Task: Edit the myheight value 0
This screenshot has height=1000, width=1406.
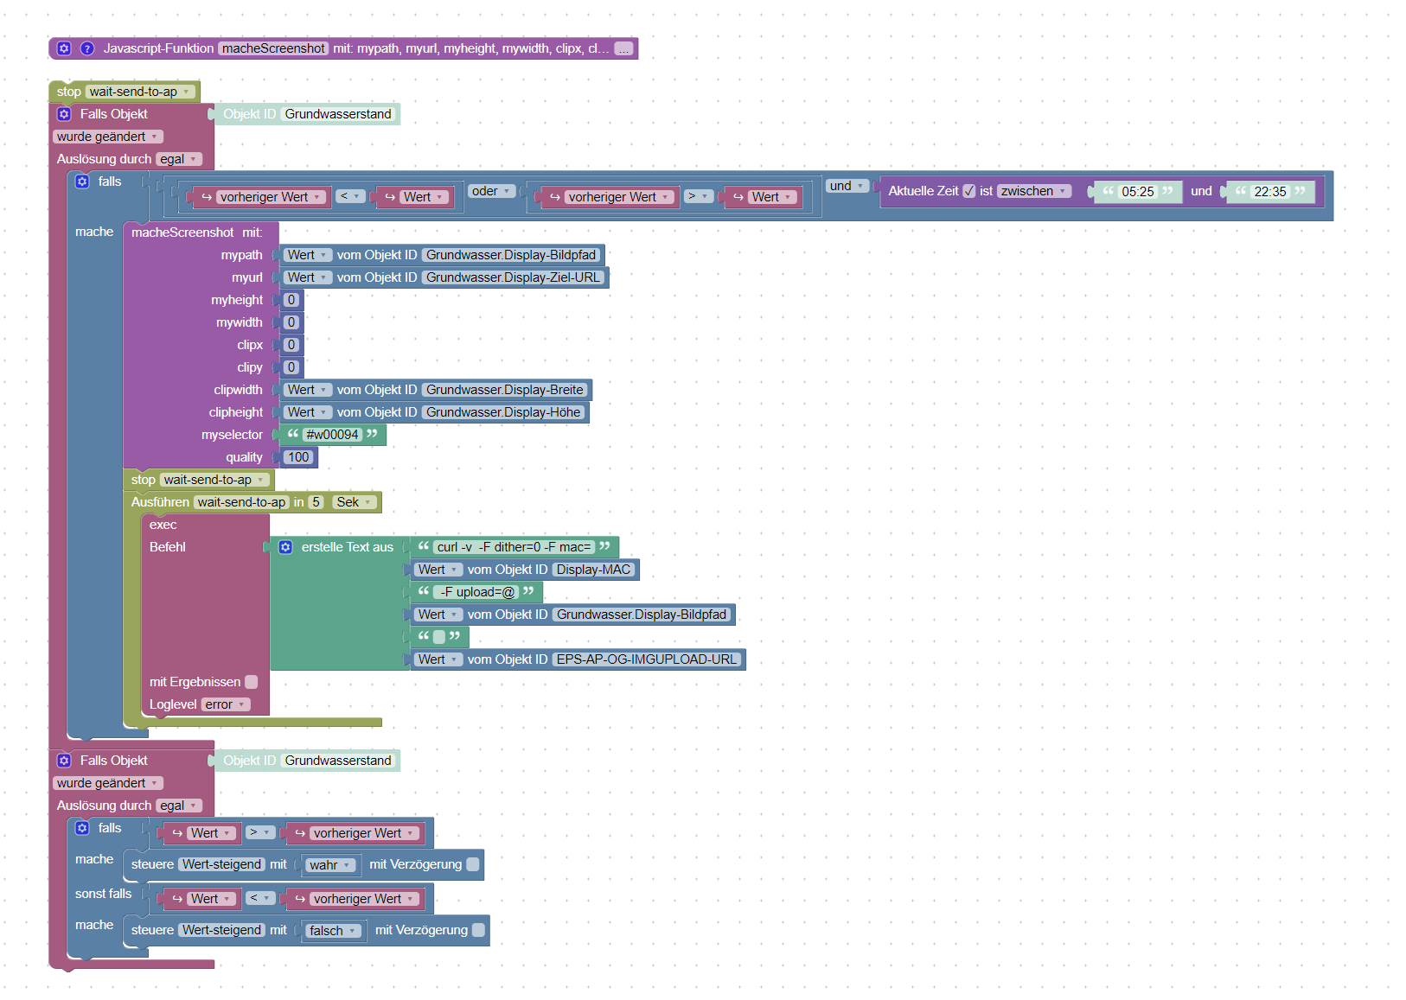Action: coord(291,300)
